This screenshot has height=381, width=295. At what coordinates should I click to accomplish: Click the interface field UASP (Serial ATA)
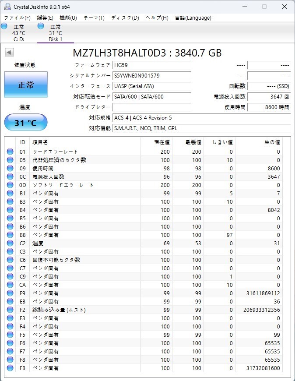click(151, 86)
